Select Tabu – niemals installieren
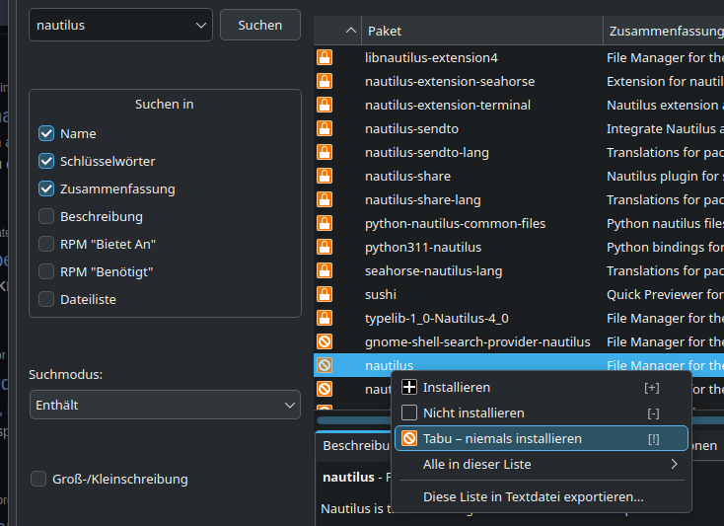The height and width of the screenshot is (526, 724). pyautogui.click(x=542, y=438)
